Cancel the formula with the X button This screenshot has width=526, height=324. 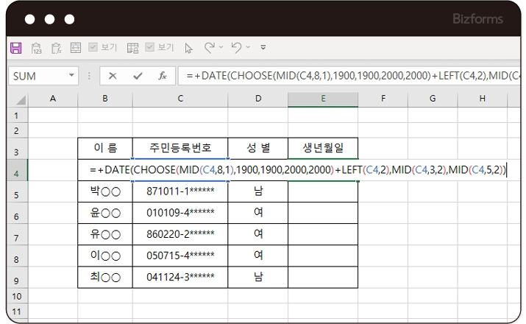[x=113, y=76]
